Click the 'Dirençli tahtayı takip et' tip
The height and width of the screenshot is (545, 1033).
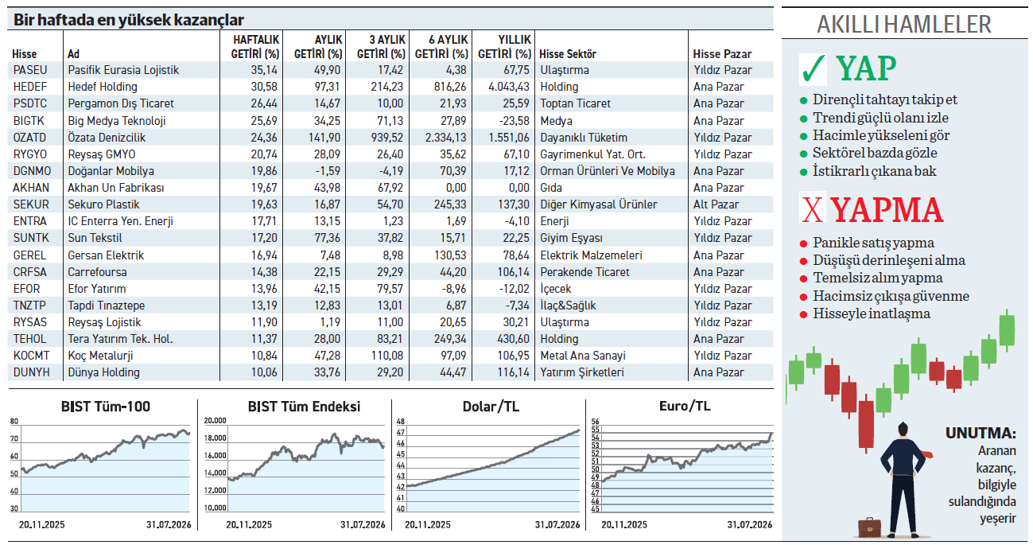885,100
